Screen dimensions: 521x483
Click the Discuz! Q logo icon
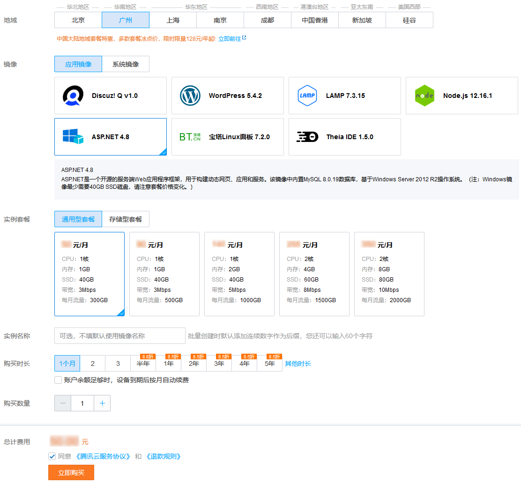coord(73,96)
